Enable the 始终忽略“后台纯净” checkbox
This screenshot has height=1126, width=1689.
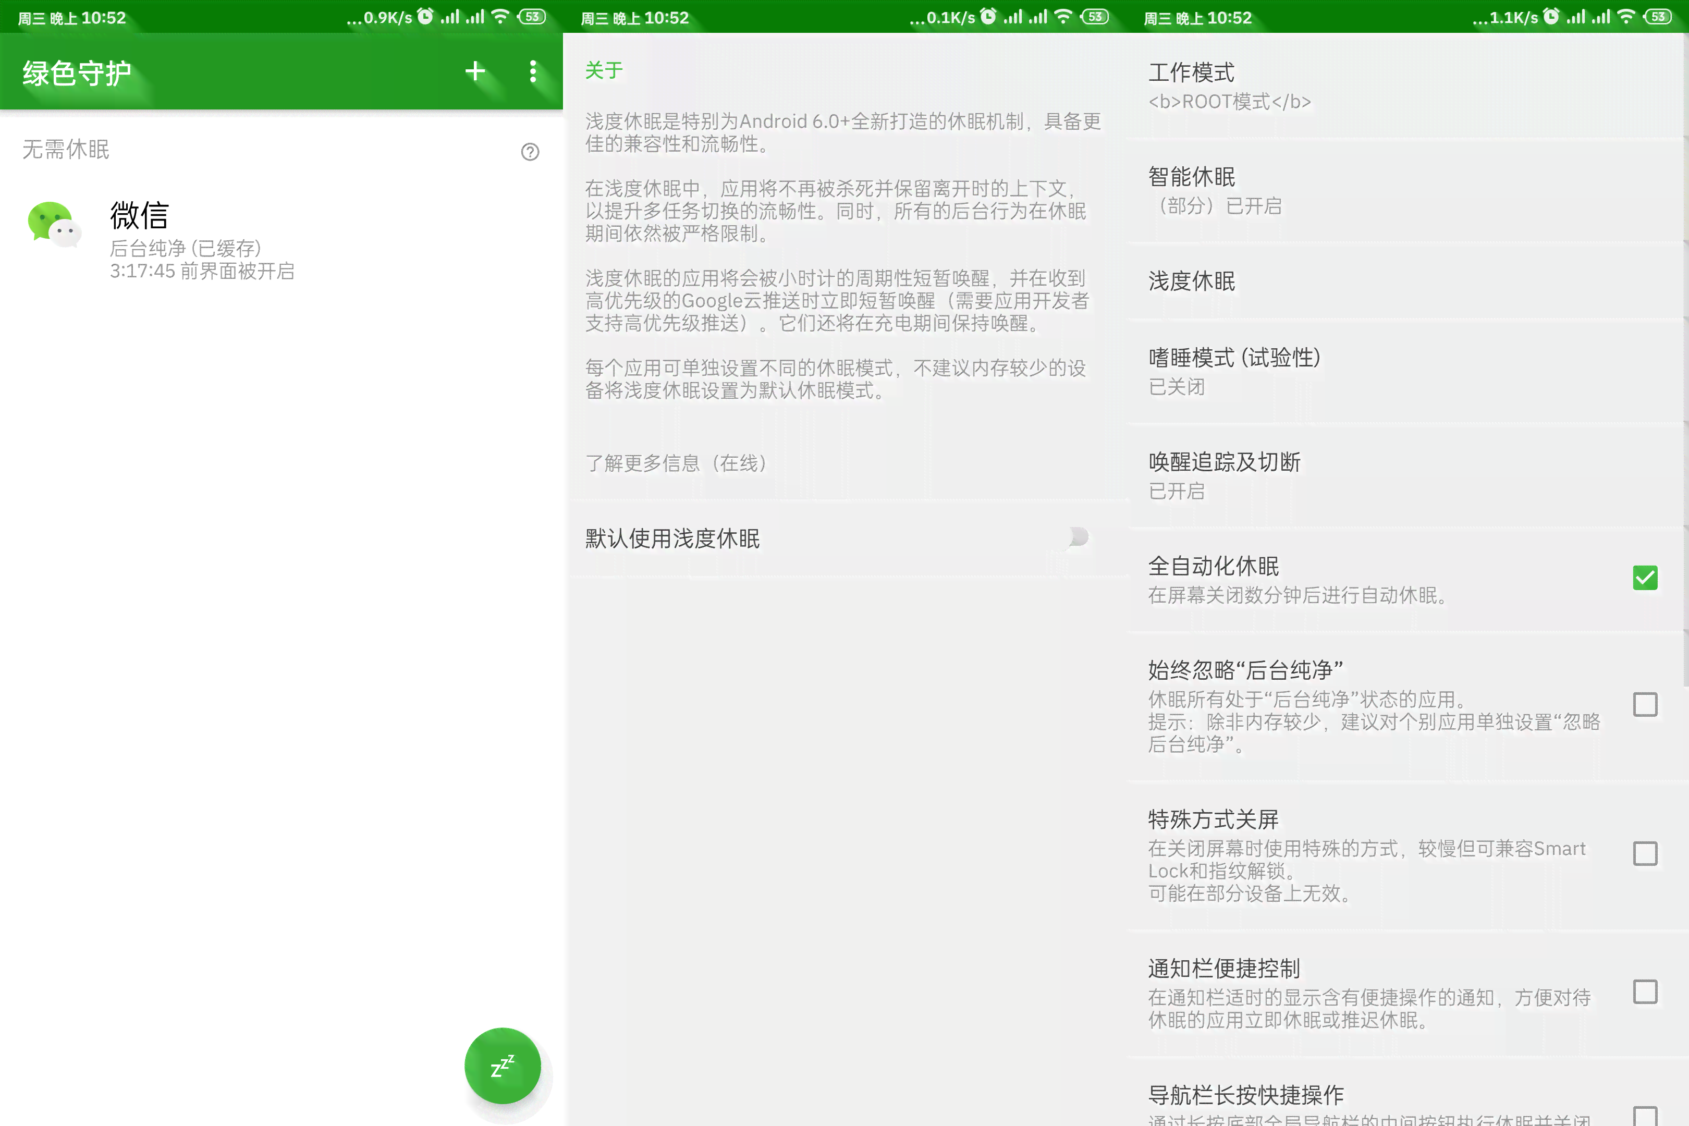pos(1645,704)
